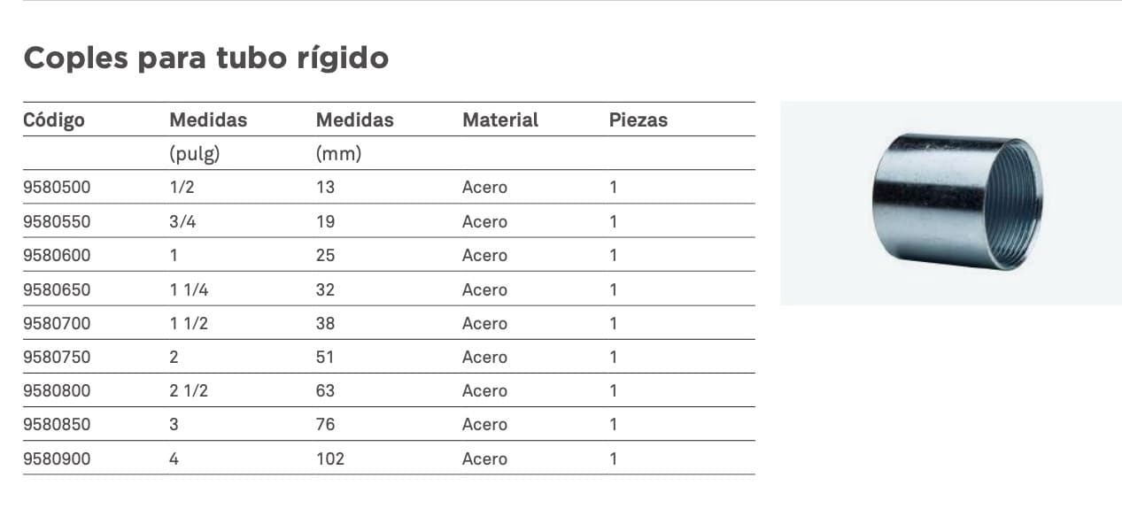The image size is (1122, 524).
Task: Click the 'Coples para tubo rígido' heading
Action: click(x=206, y=58)
